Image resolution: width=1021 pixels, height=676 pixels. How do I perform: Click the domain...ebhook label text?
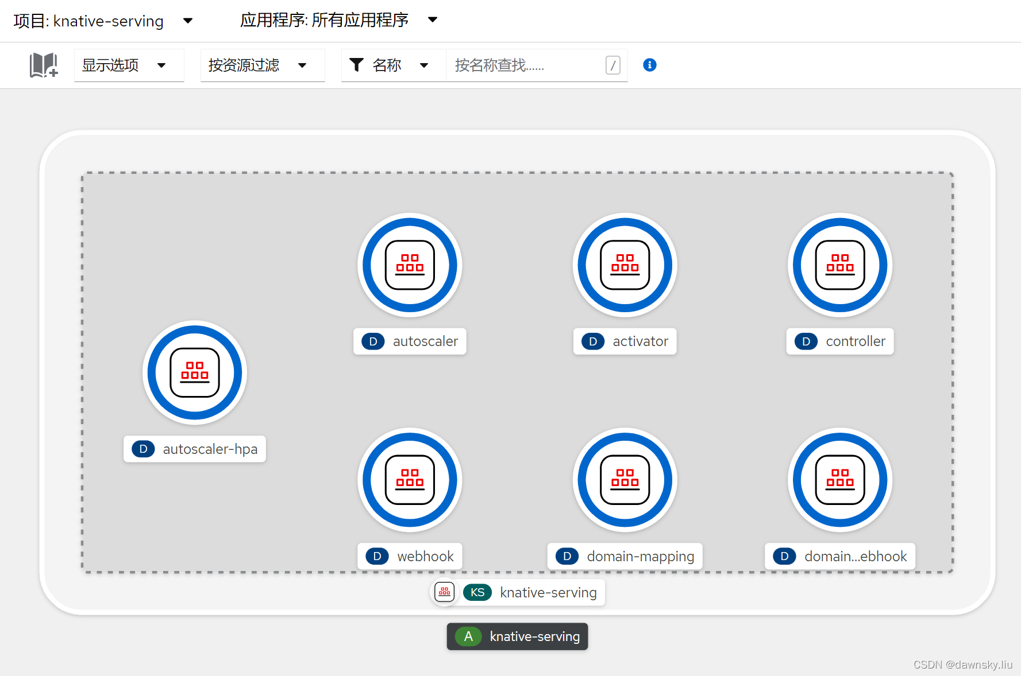(856, 556)
